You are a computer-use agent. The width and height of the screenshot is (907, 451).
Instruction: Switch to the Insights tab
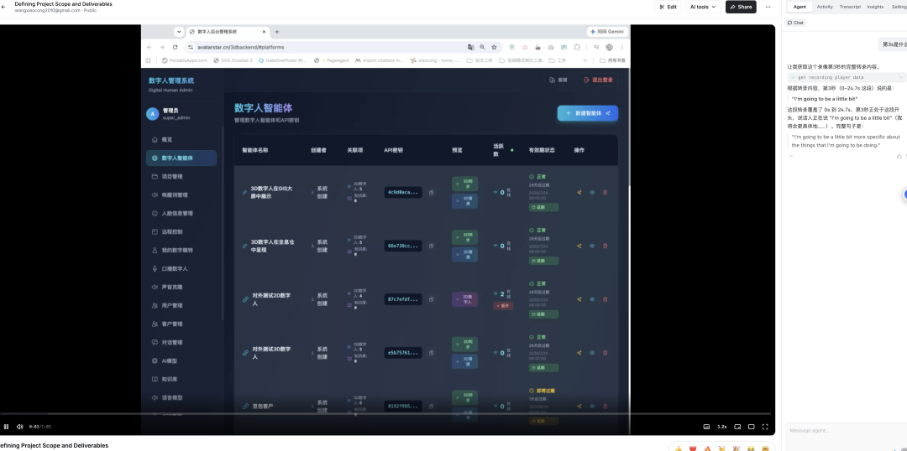point(875,7)
